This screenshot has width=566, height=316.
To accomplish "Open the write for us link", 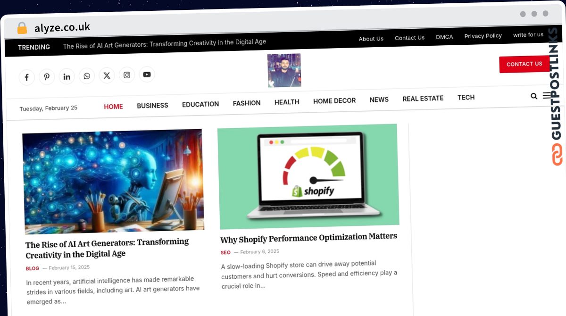I will (x=528, y=34).
